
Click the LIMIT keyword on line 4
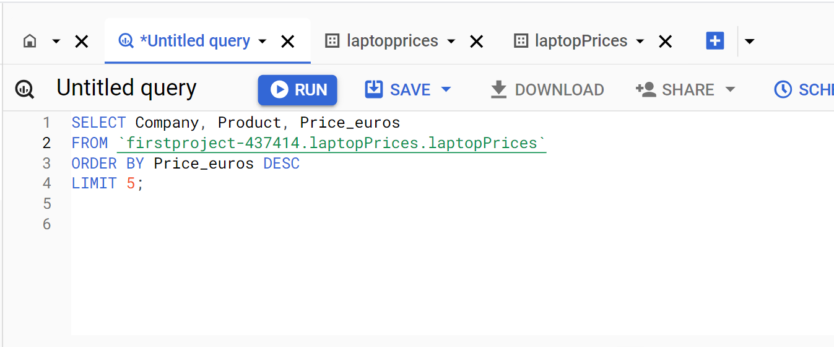tap(94, 183)
